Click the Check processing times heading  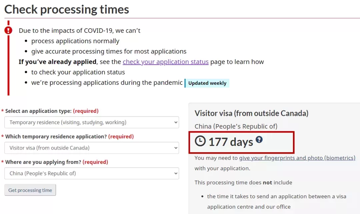[67, 9]
